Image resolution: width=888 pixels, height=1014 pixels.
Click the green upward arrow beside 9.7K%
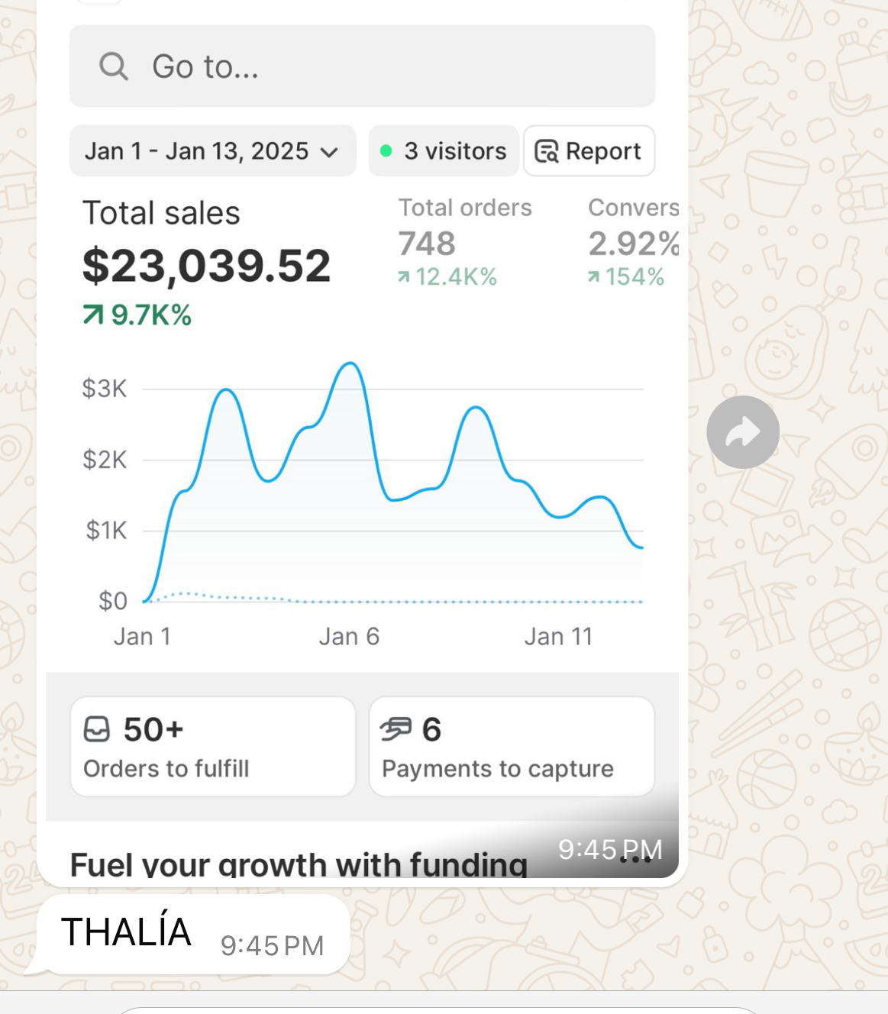[93, 315]
